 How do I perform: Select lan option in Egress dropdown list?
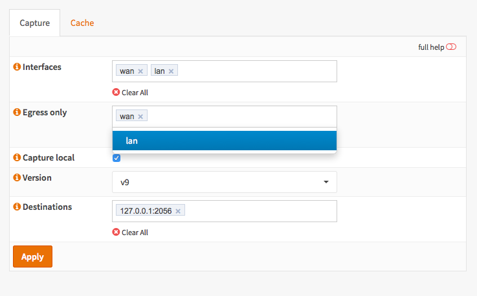tap(225, 141)
